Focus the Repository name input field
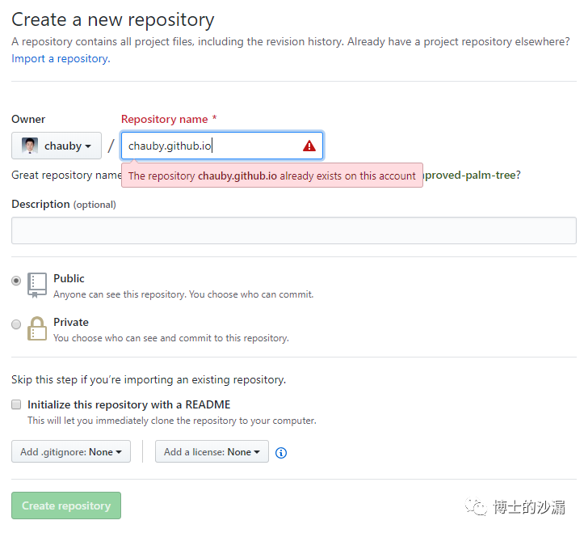The width and height of the screenshot is (584, 533). click(x=222, y=146)
